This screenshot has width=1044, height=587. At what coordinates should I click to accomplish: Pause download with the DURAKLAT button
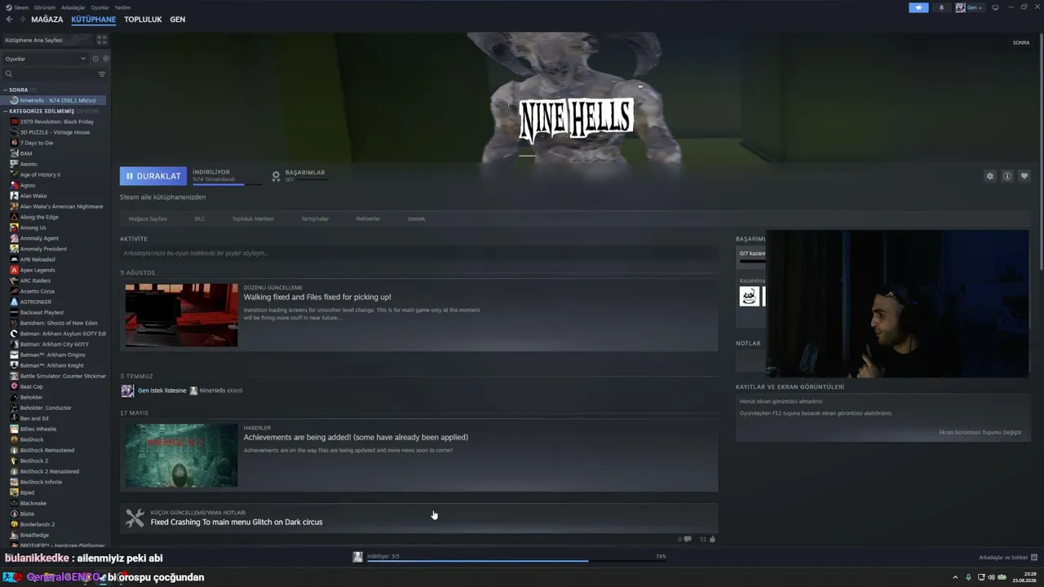(x=153, y=176)
